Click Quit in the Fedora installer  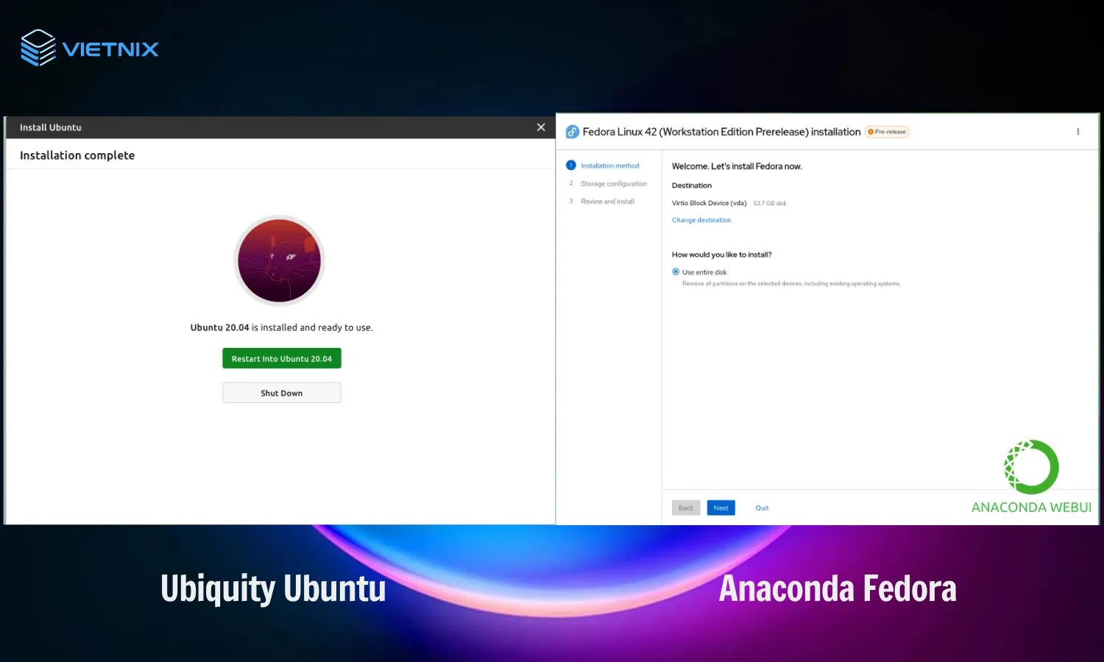point(762,508)
